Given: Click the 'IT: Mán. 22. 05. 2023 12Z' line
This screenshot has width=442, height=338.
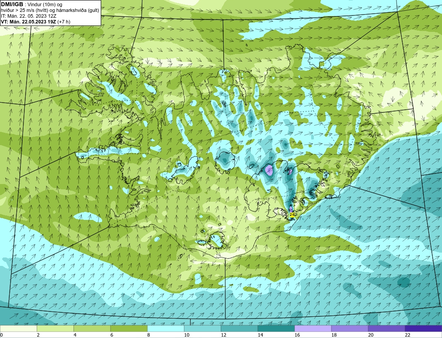Looking at the screenshot, I should pyautogui.click(x=29, y=16).
